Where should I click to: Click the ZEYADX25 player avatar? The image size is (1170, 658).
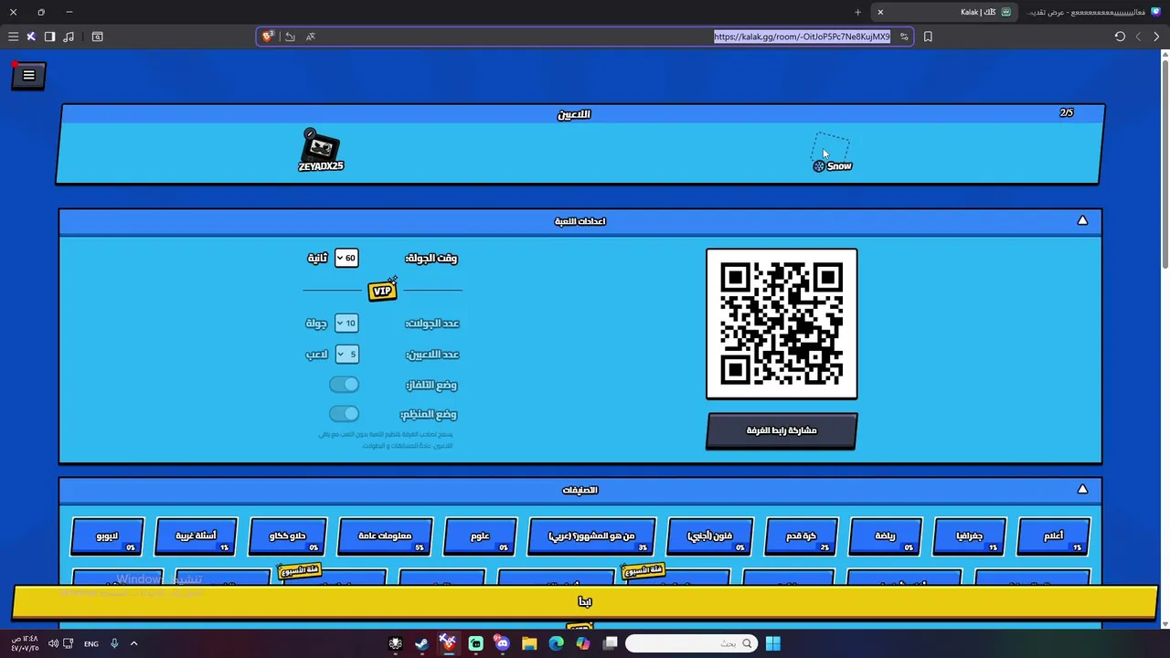320,147
